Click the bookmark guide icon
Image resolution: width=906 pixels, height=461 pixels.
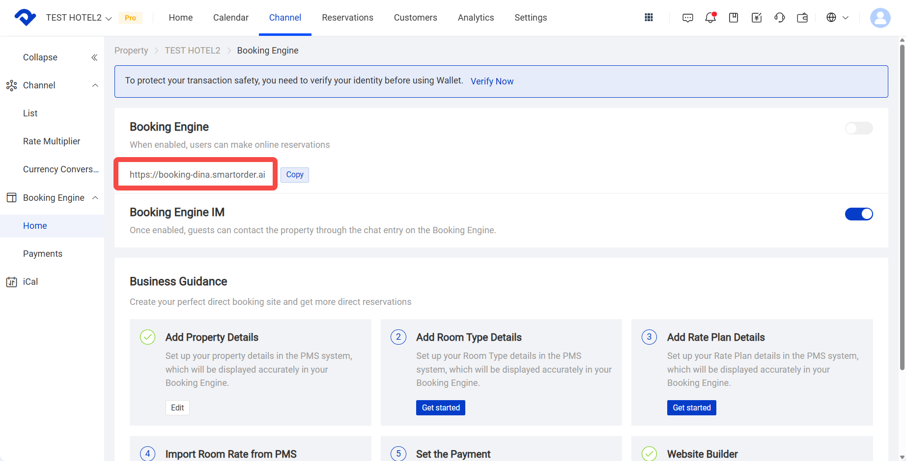click(734, 18)
